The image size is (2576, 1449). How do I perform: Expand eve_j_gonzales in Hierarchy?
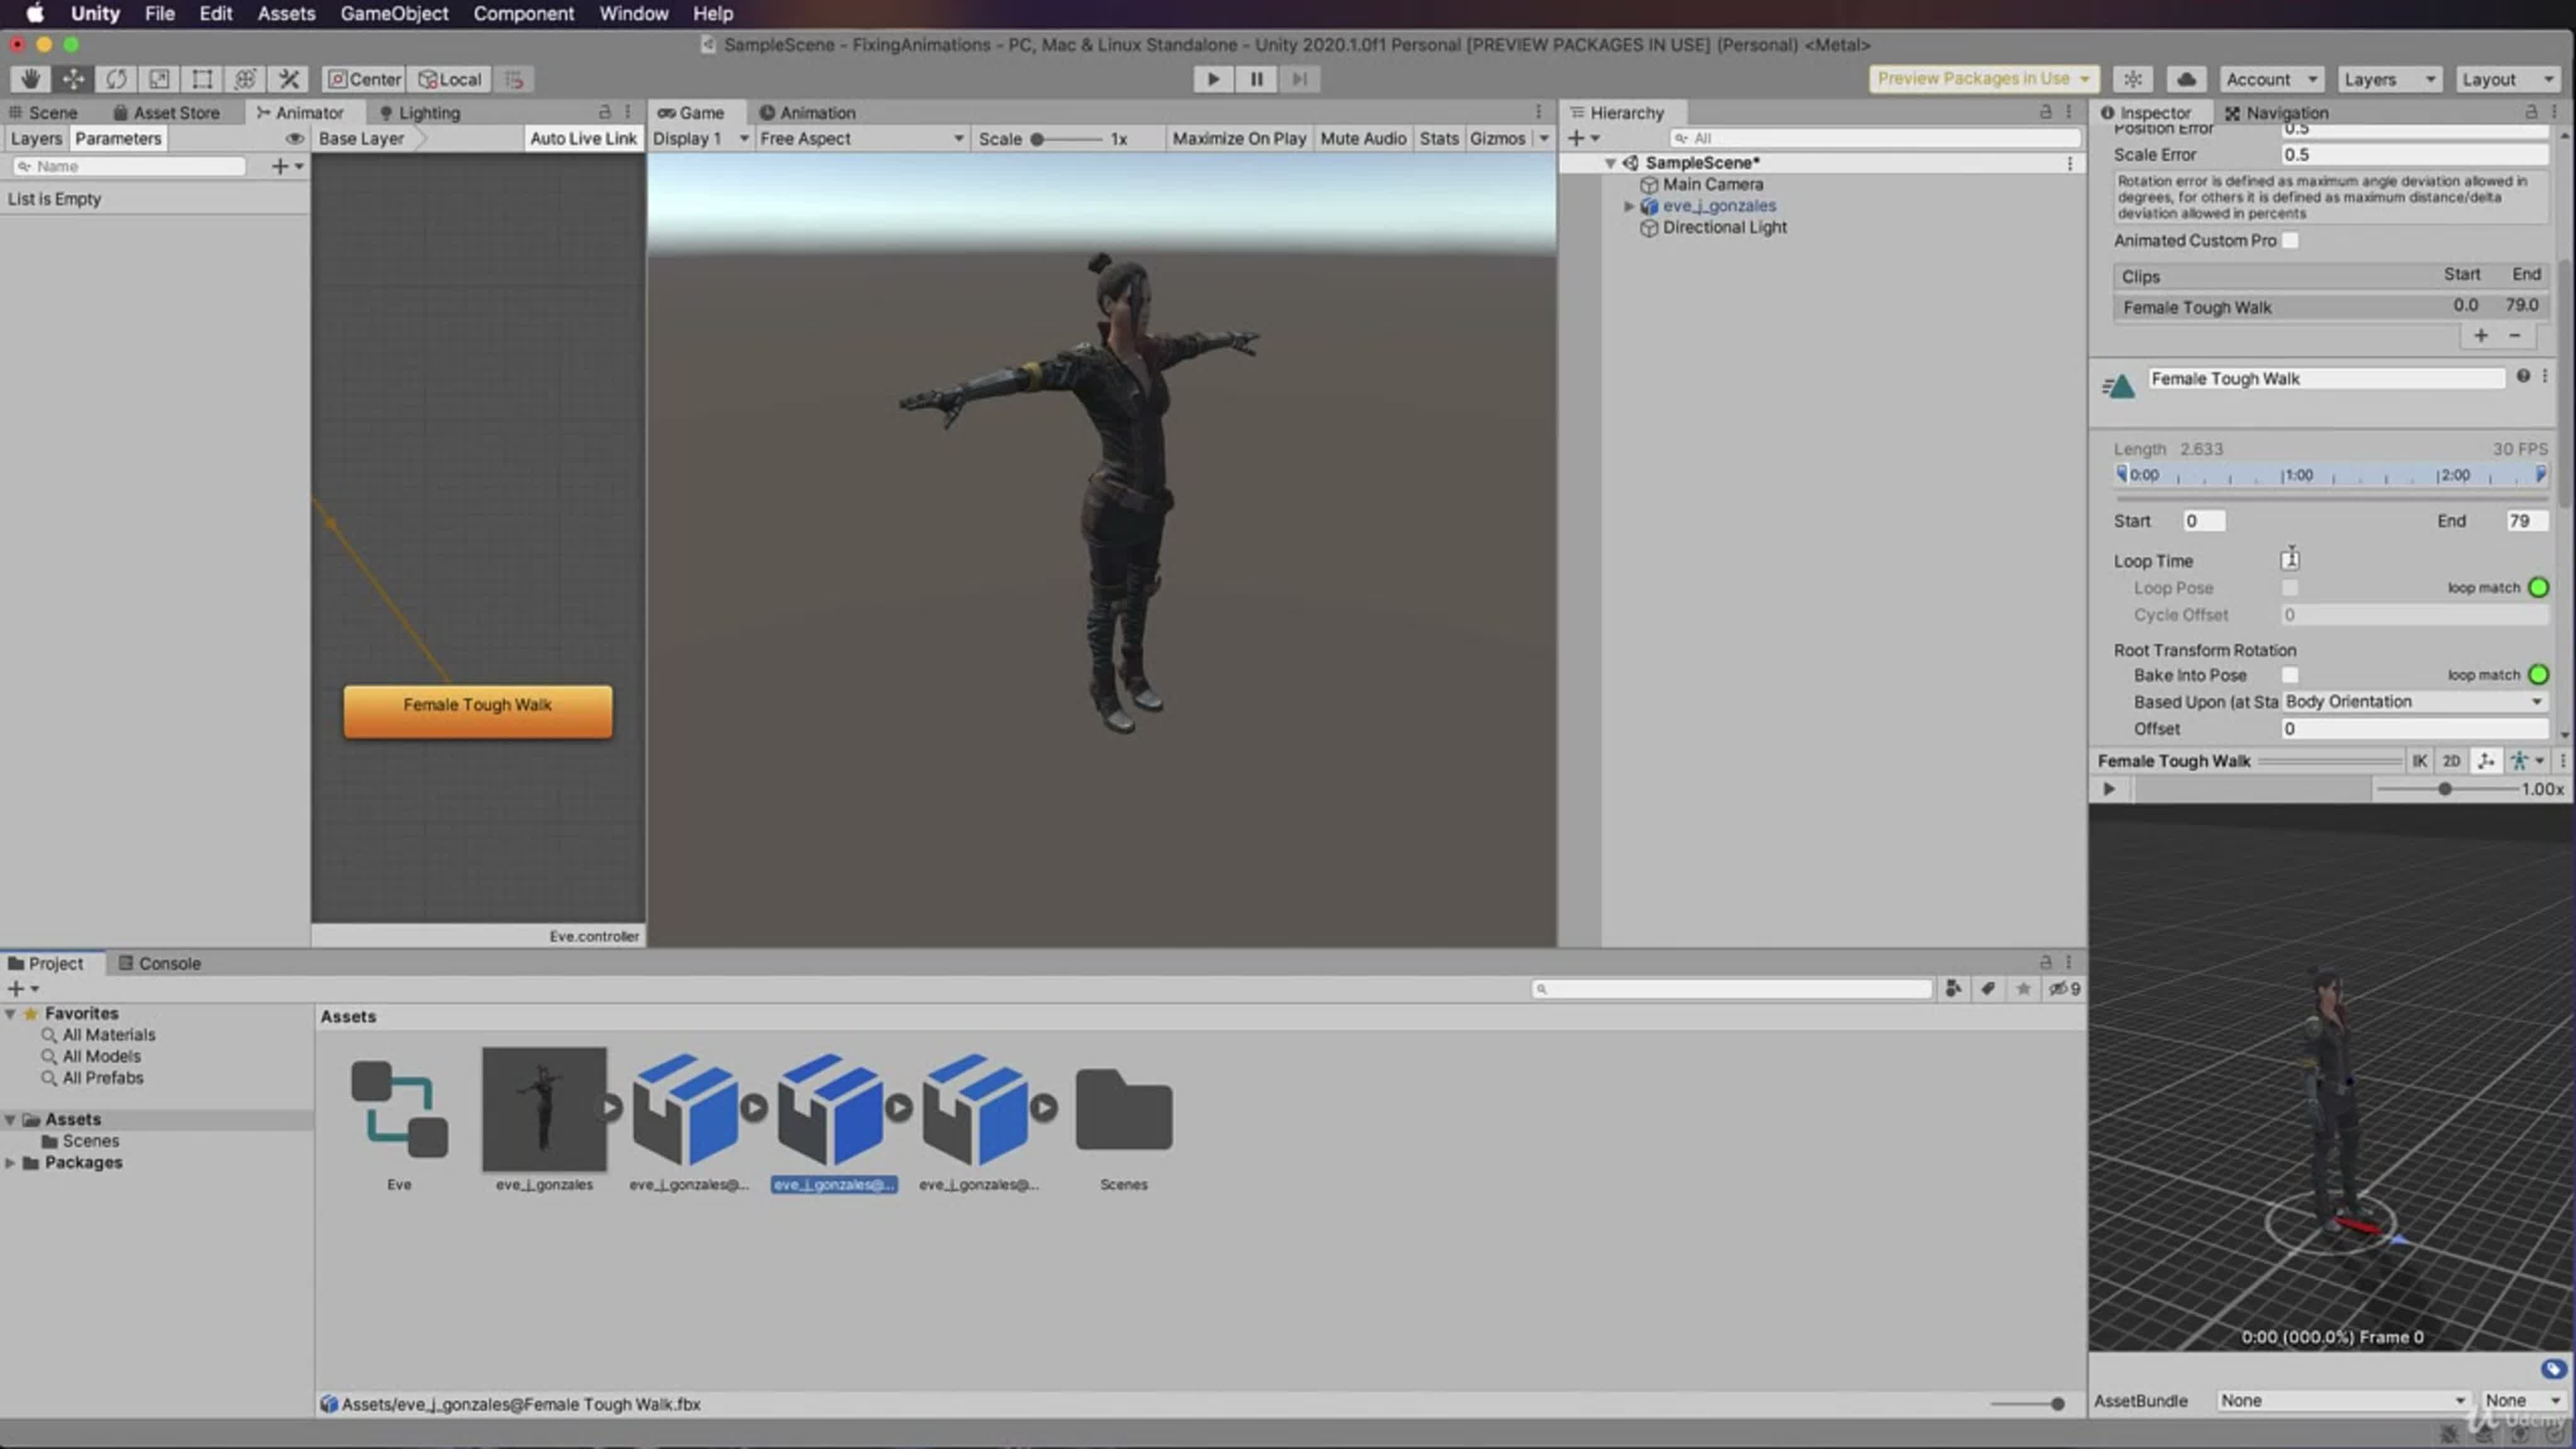[1629, 206]
